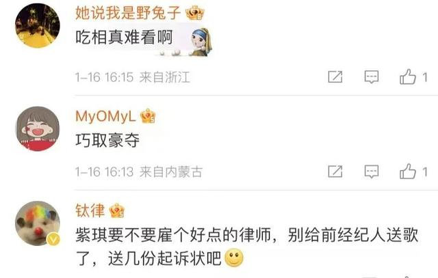Open username link 她说我是野兔子
Image resolution: width=438 pixels, height=278 pixels.
pyautogui.click(x=128, y=13)
